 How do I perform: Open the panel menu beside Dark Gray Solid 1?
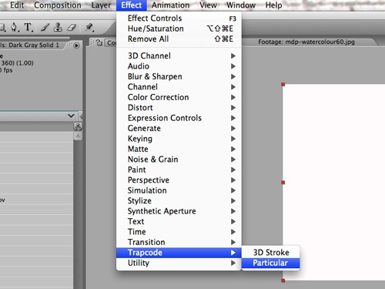coord(76,45)
